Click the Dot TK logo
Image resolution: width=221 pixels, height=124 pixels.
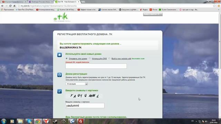(x=62, y=17)
